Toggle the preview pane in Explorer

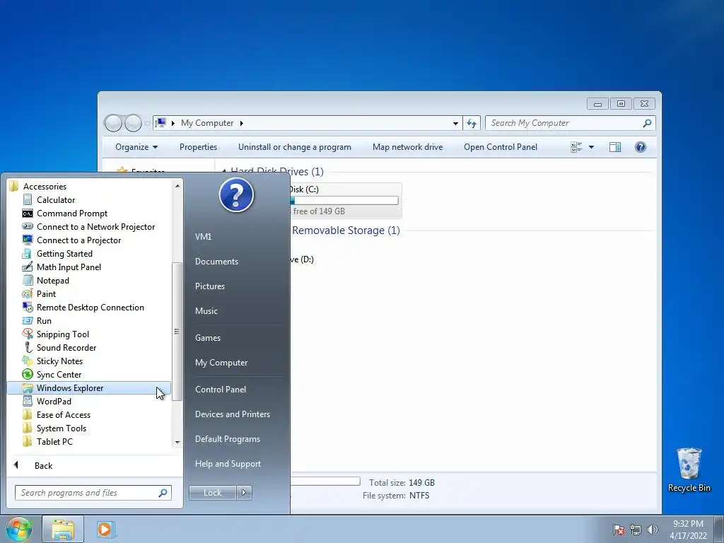point(614,147)
